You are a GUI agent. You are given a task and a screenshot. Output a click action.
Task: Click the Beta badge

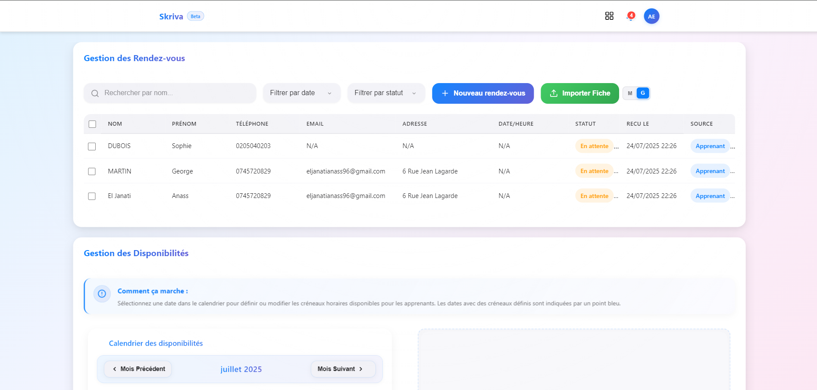coord(195,16)
